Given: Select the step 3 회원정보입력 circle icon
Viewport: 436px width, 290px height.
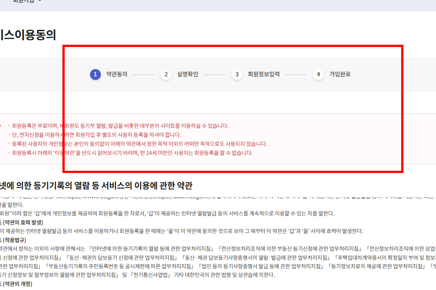Looking at the screenshot, I should coord(237,74).
